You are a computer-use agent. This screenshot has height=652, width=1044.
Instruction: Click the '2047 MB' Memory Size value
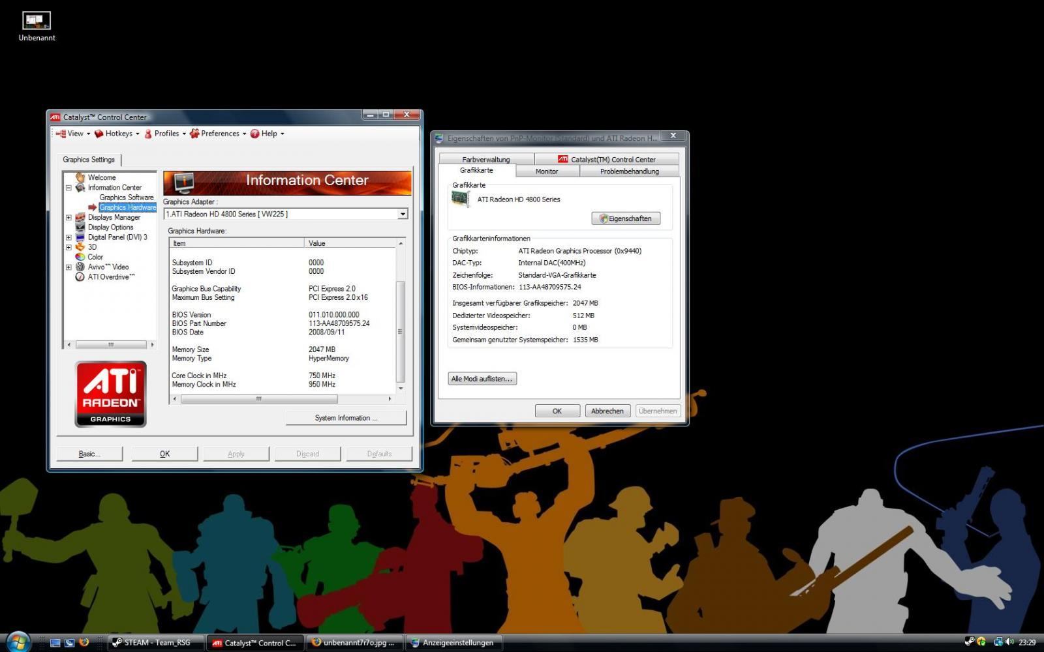[x=322, y=349]
